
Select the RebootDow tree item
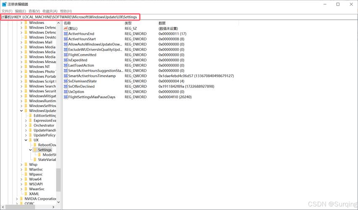pos(47,145)
